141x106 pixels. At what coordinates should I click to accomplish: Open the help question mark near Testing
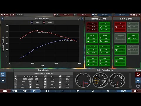pyautogui.click(x=138, y=86)
